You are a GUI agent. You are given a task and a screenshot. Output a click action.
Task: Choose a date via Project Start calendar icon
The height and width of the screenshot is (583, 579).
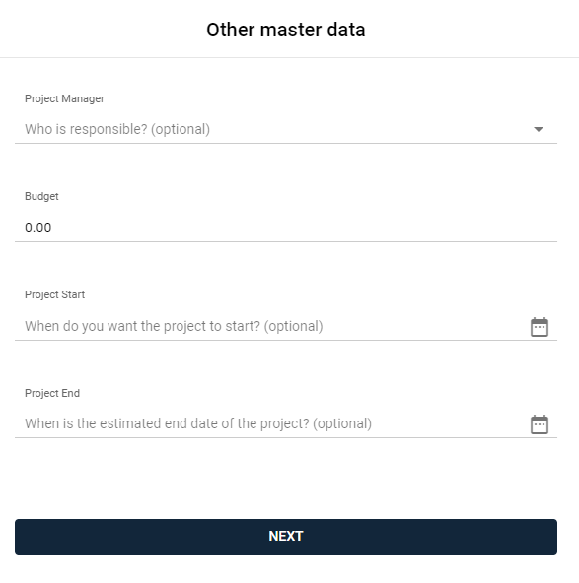pos(539,327)
